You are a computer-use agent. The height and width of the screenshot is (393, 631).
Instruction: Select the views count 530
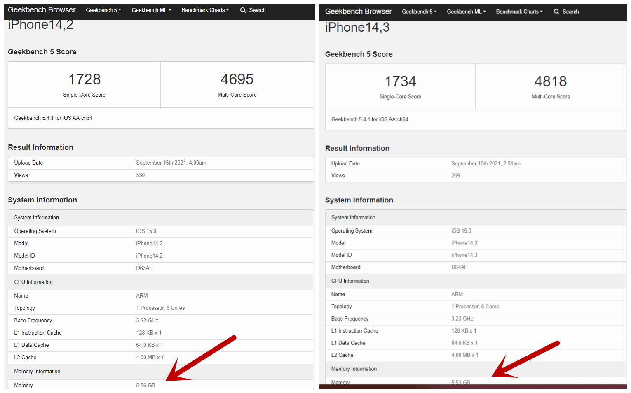[x=141, y=175]
